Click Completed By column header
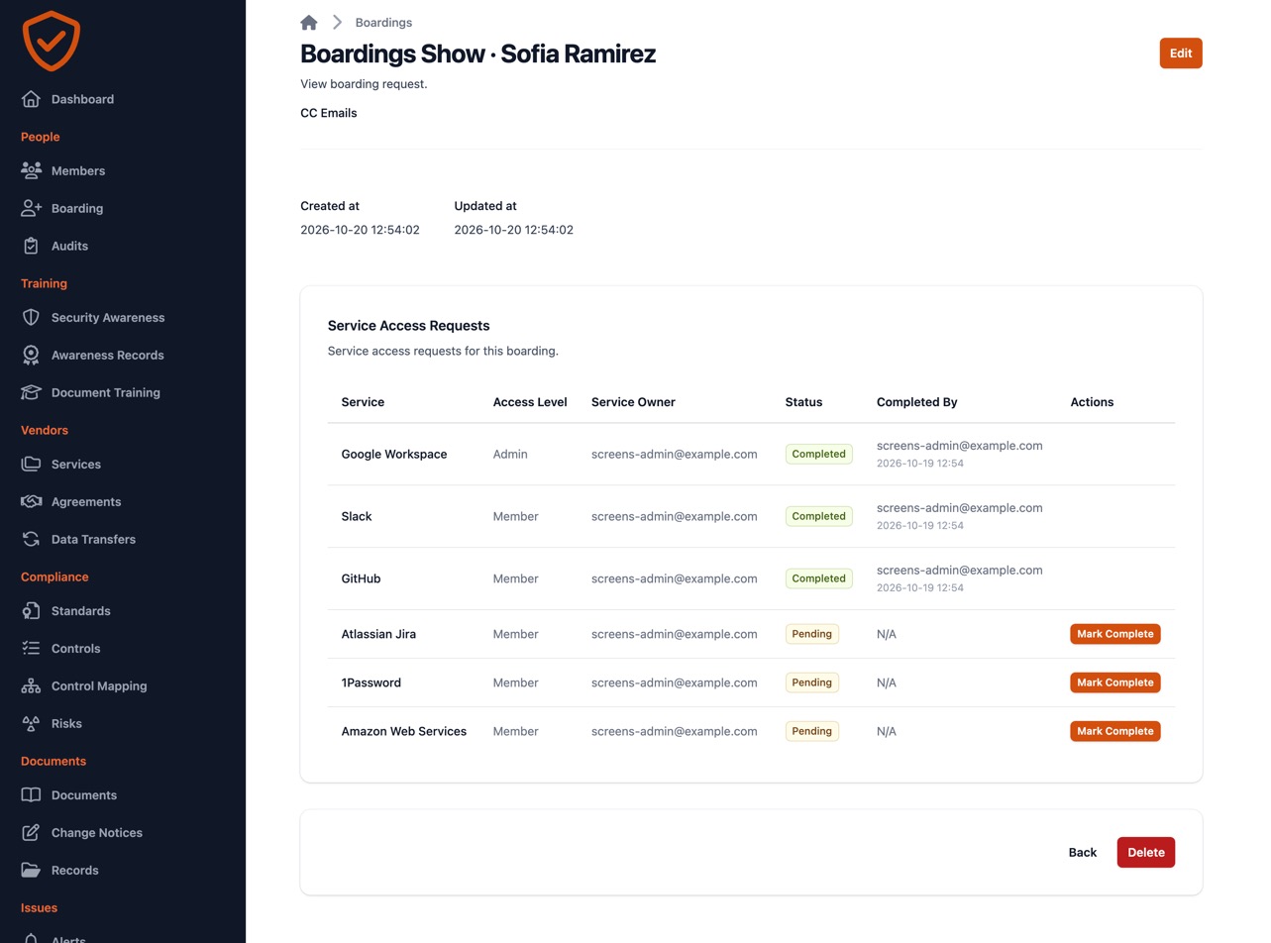Viewport: 1271px width, 943px height. click(916, 402)
